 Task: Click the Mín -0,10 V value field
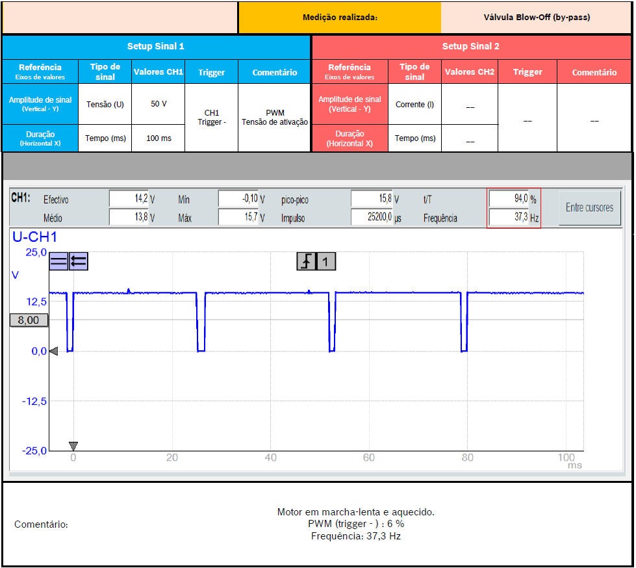tap(238, 199)
